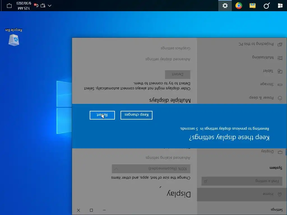Select the Recycle Bin desktop icon
The image size is (287, 215).
(x=14, y=38)
